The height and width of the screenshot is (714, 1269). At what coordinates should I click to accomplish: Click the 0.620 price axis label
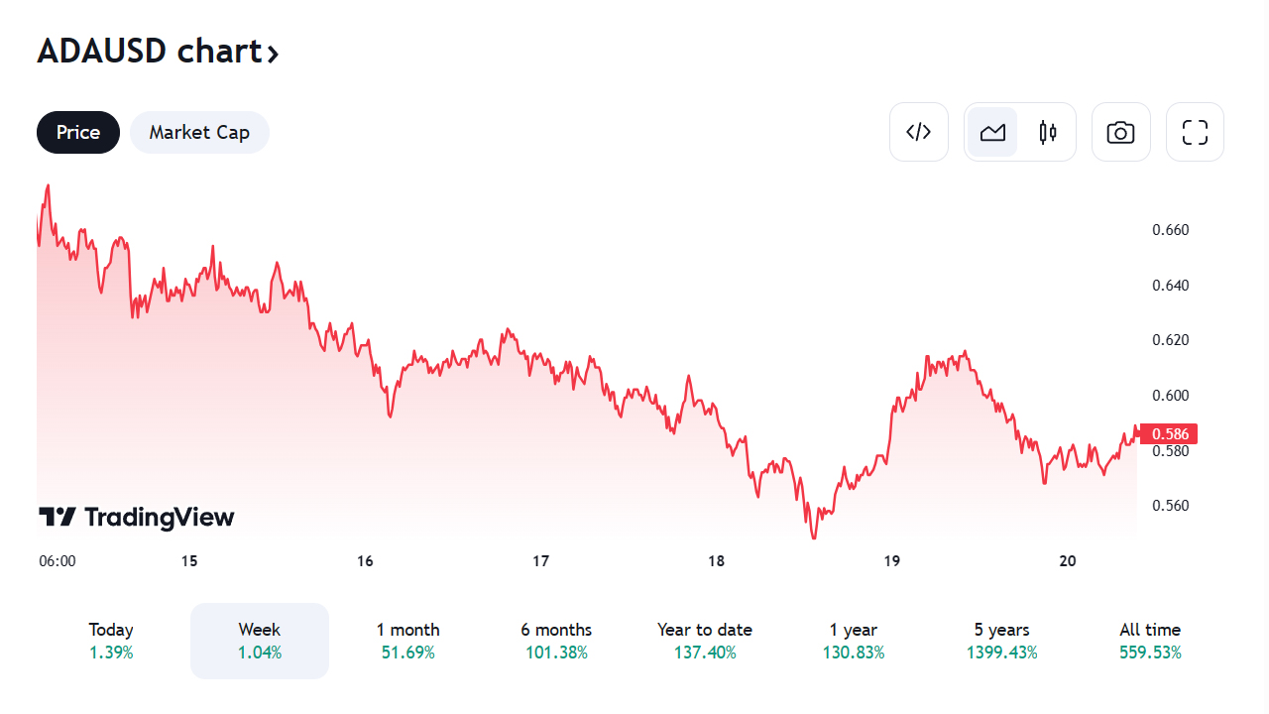[x=1170, y=340]
